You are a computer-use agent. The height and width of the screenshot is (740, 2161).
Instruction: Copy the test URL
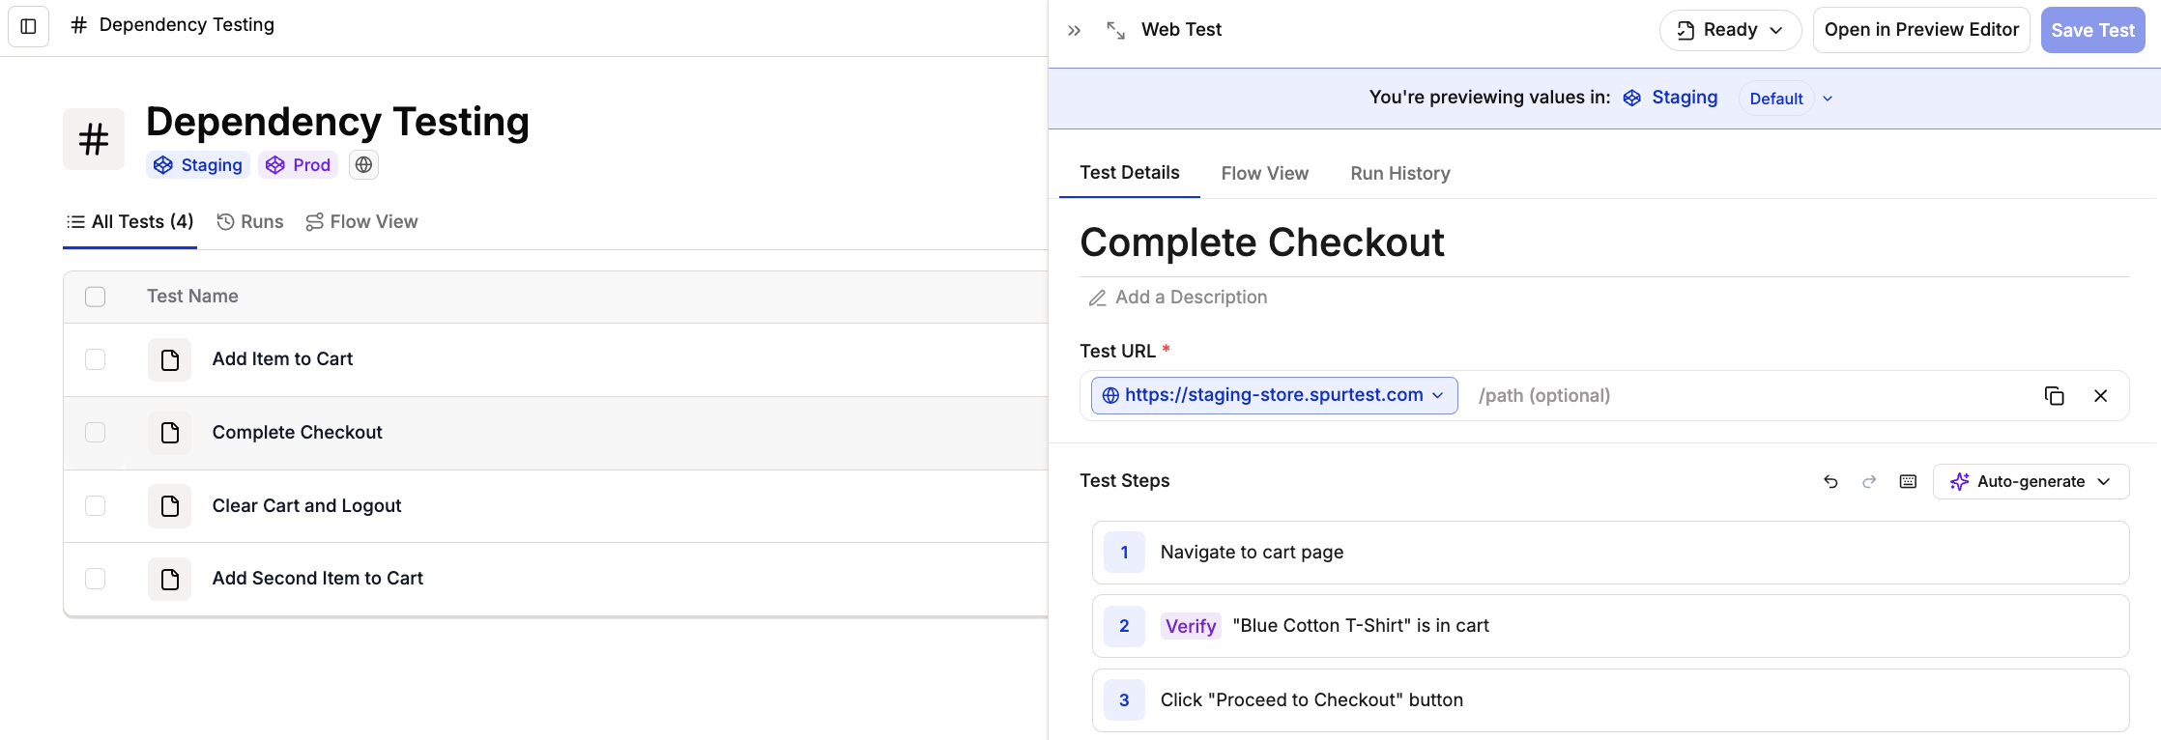(2054, 395)
